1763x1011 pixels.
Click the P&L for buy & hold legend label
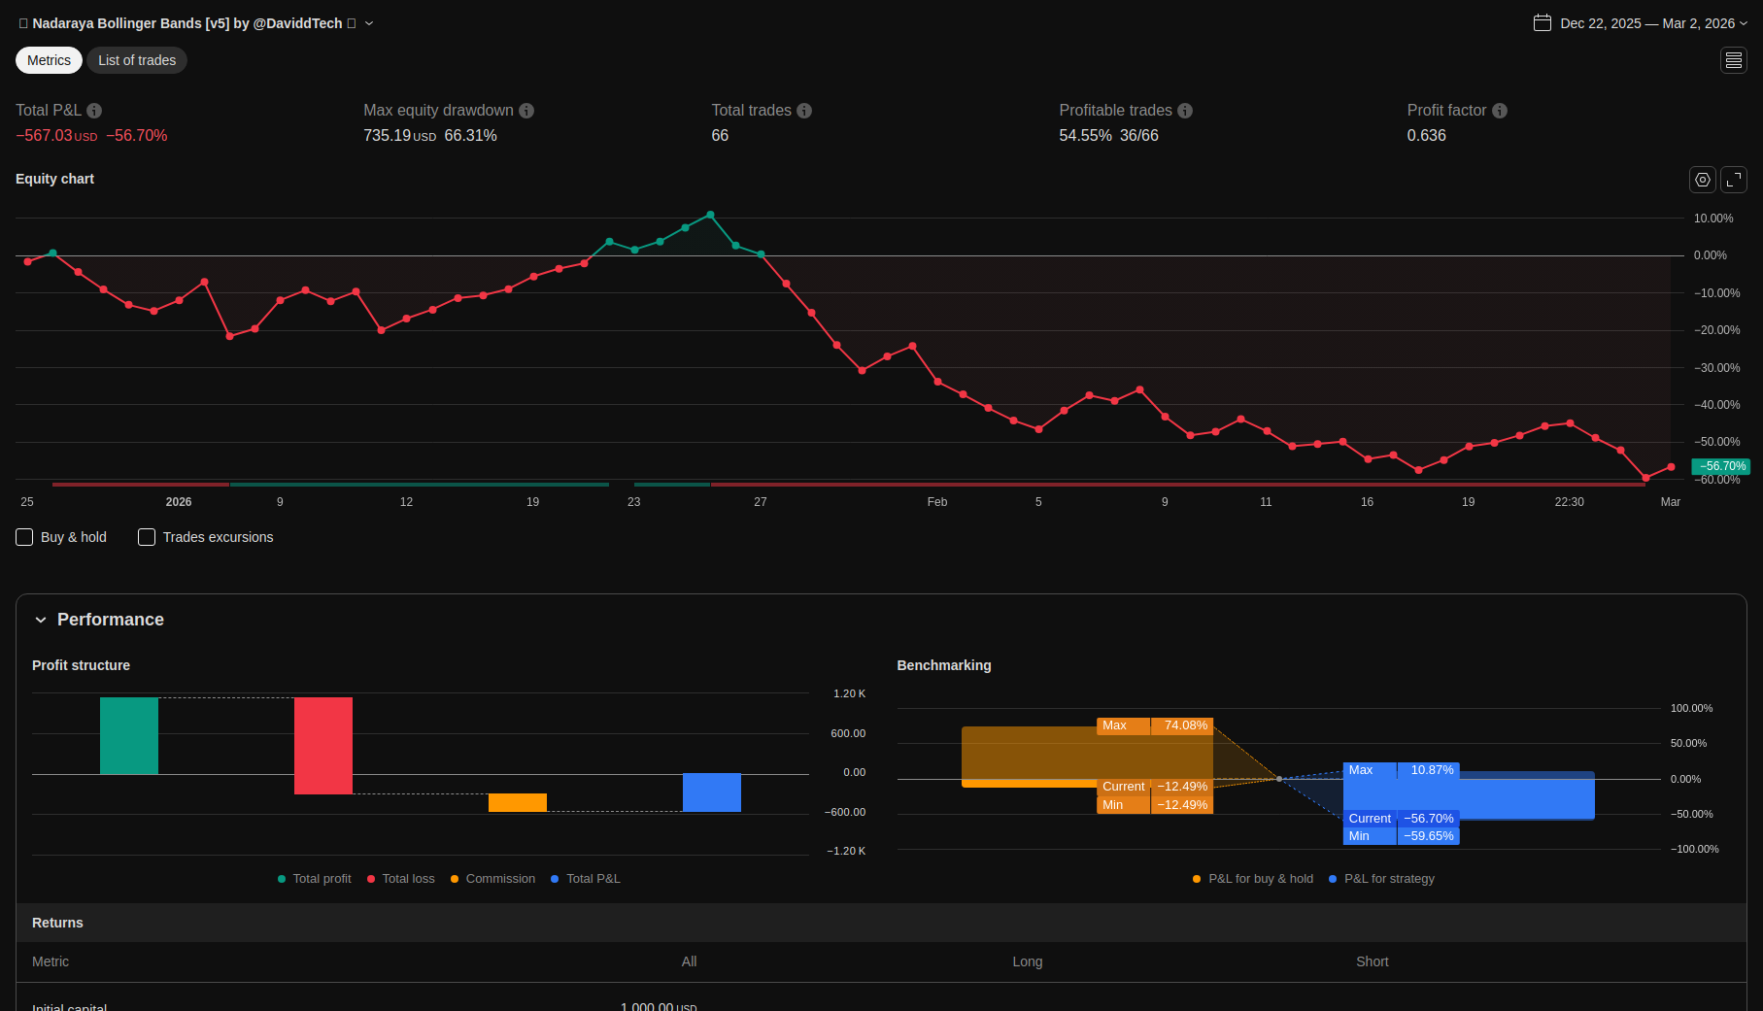[x=1260, y=879]
